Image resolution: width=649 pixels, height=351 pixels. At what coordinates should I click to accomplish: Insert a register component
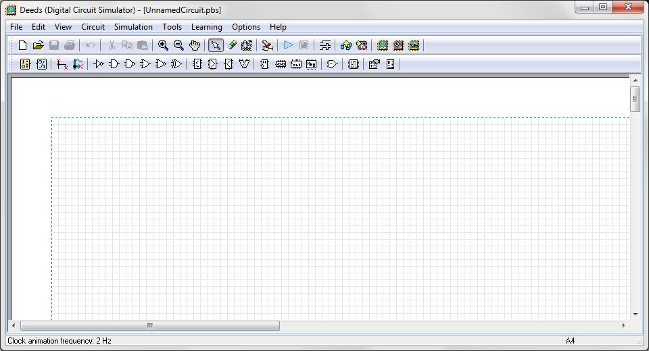[281, 64]
